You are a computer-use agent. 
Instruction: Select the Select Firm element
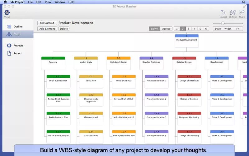tap(91, 82)
